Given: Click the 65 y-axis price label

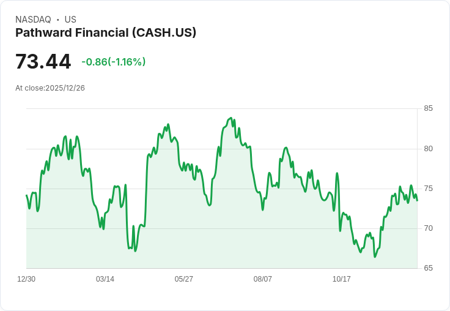Looking at the screenshot, I should 428,268.
